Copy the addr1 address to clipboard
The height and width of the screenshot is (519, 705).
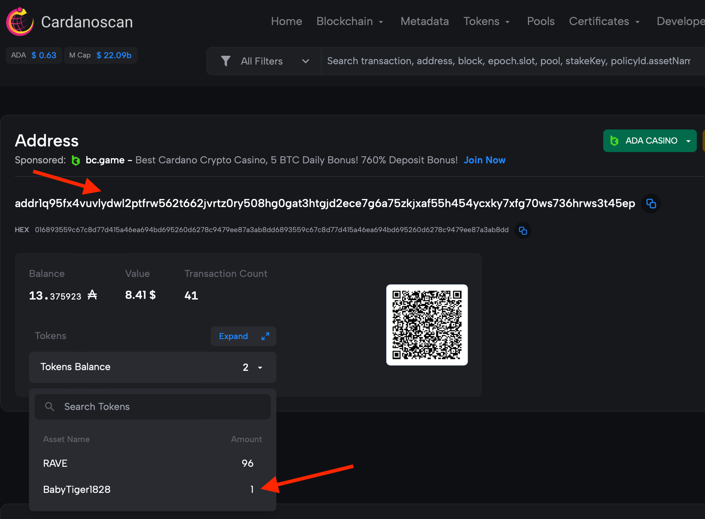(x=651, y=204)
